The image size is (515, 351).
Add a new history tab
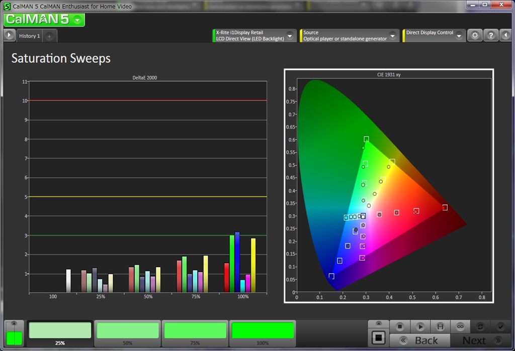(50, 36)
